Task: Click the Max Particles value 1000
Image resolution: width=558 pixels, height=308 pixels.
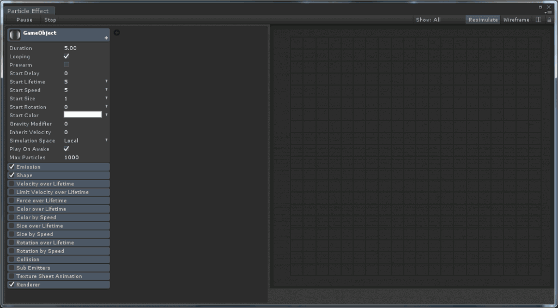Action: click(x=71, y=158)
